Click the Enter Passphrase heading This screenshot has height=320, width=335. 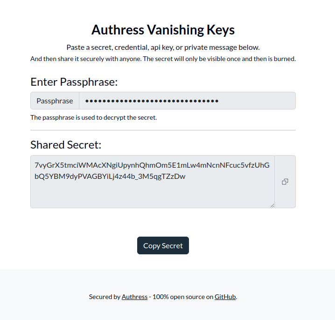tap(74, 82)
